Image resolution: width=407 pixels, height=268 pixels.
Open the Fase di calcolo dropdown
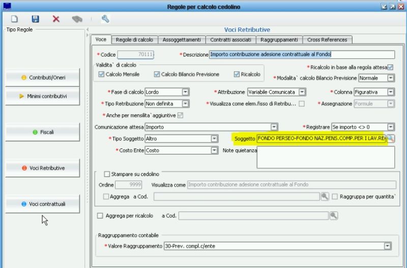186,92
